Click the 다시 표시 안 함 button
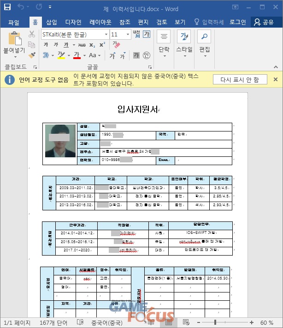This screenshot has height=328, width=283. [x=240, y=79]
